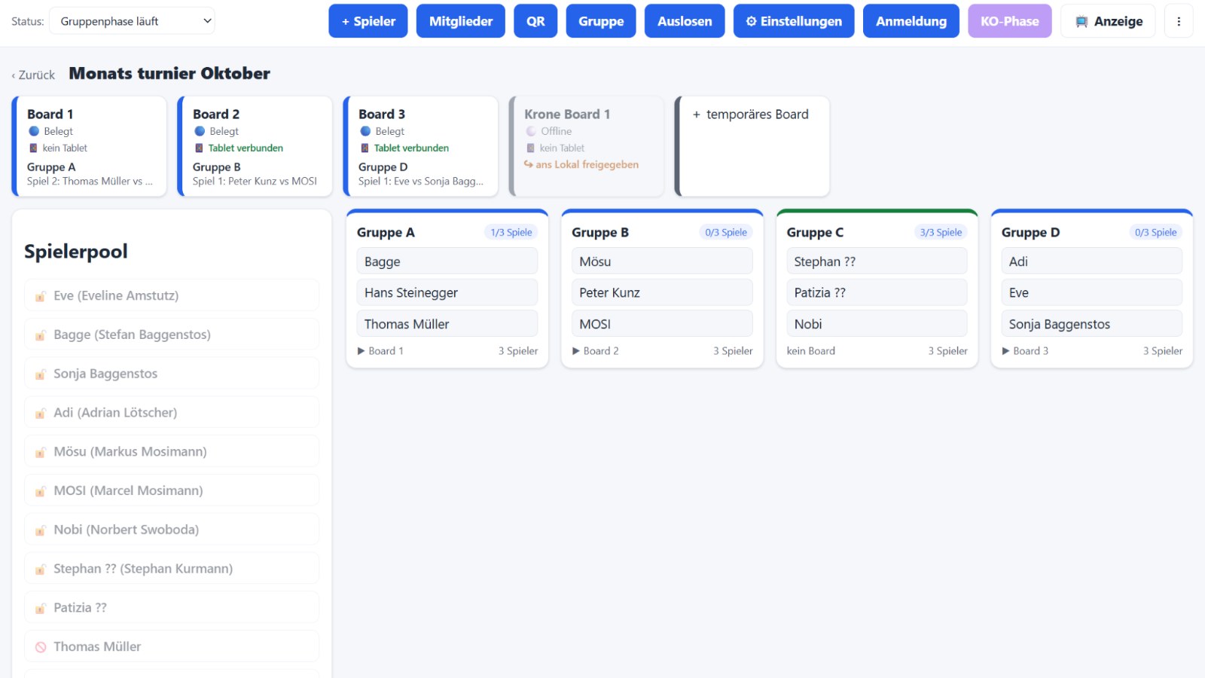Screen dimensions: 1205x678
Task: Click the tablet icon beside Board 2's 'Tablet verbunden'
Action: click(200, 148)
